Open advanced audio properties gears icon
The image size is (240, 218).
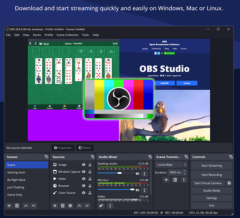pyautogui.click(x=101, y=206)
